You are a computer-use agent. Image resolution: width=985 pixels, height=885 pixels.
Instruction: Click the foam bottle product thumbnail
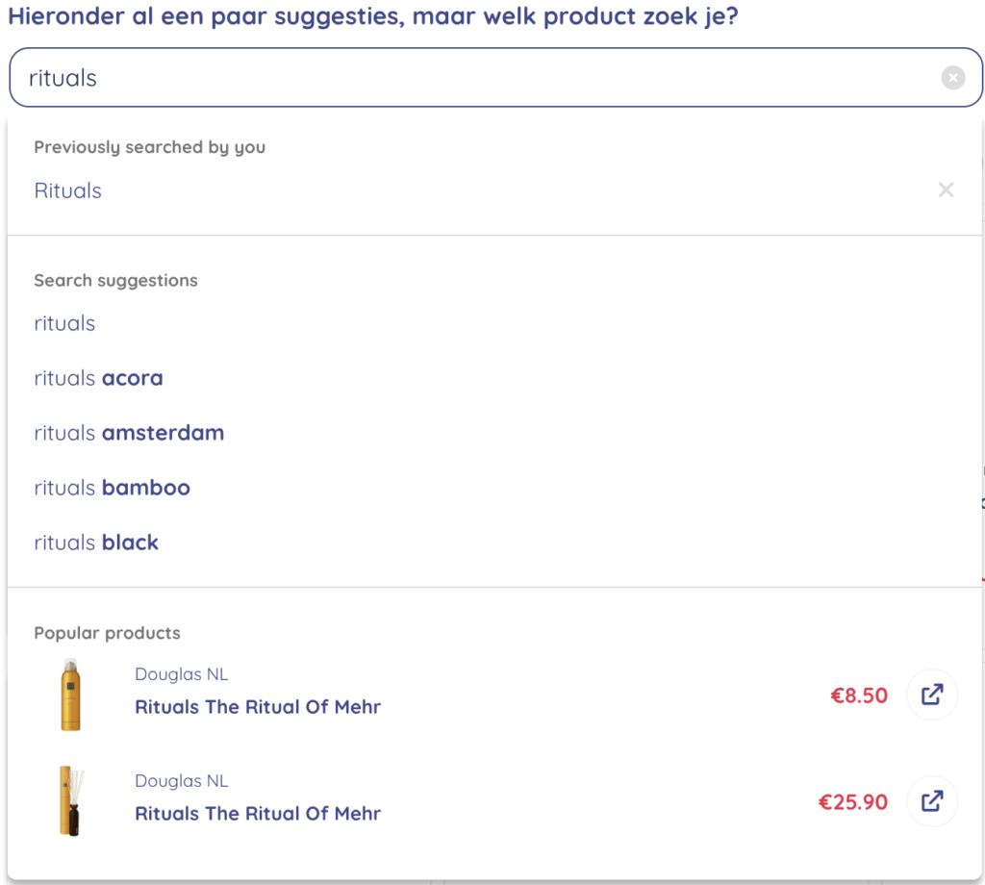70,695
